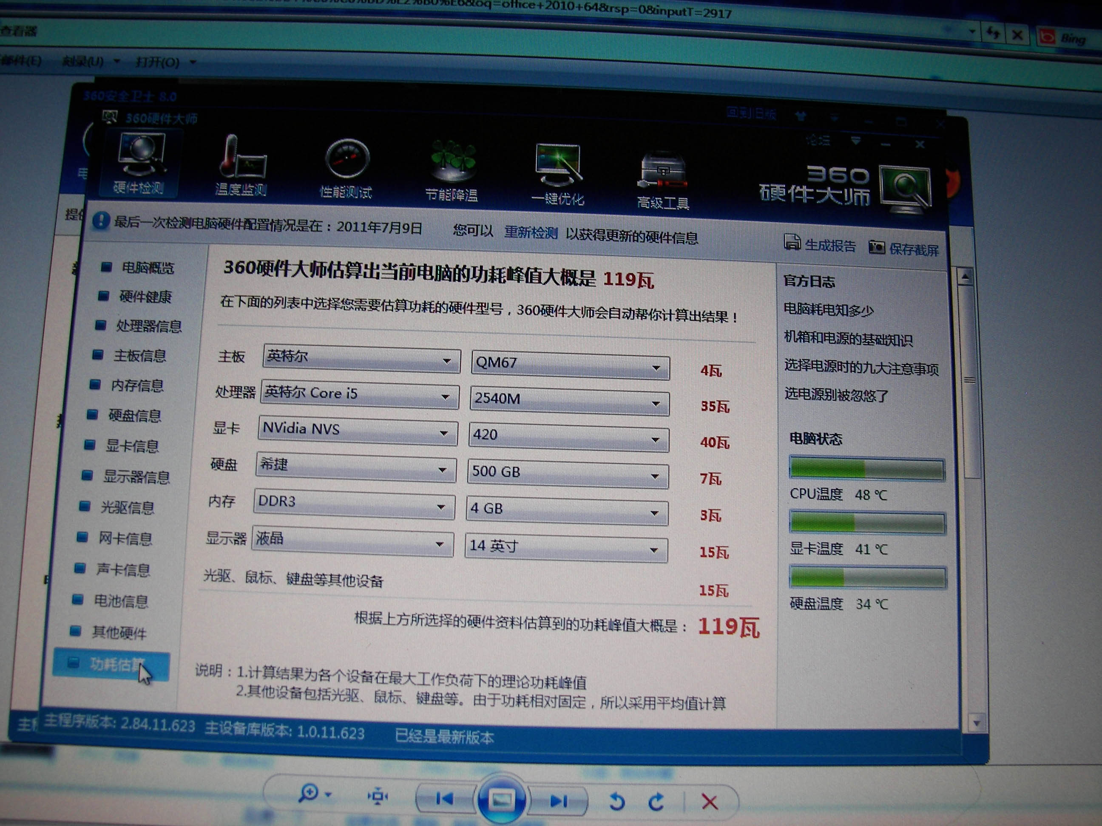Screen dimensions: 1102x826
Task: Open the 温度监测 temperature monitor icon
Action: pos(241,165)
